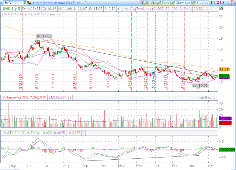Click the MACD value -0.022
The image size is (236, 170).
(46, 133)
